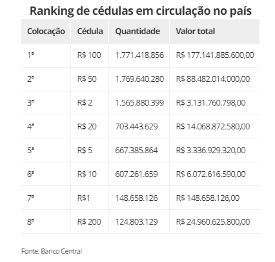The height and width of the screenshot is (262, 275).
Task: Click total value R$ 6.072.616.590,00
Action: point(210,174)
